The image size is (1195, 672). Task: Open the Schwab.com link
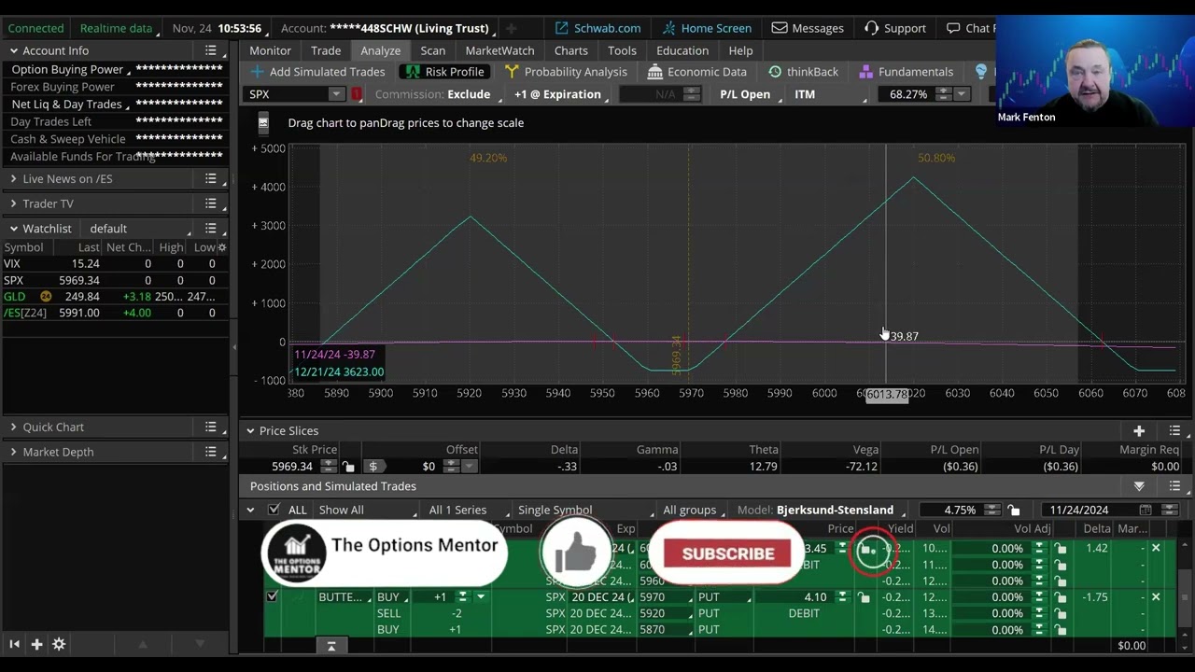pos(597,28)
